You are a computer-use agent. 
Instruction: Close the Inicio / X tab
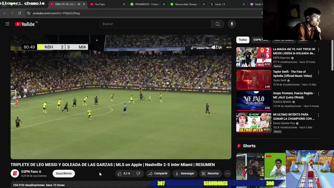[244, 4]
